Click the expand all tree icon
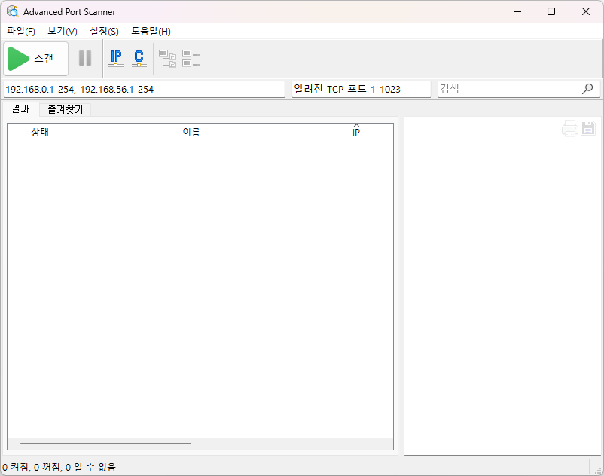Screen dimensions: 604x476 coord(167,58)
